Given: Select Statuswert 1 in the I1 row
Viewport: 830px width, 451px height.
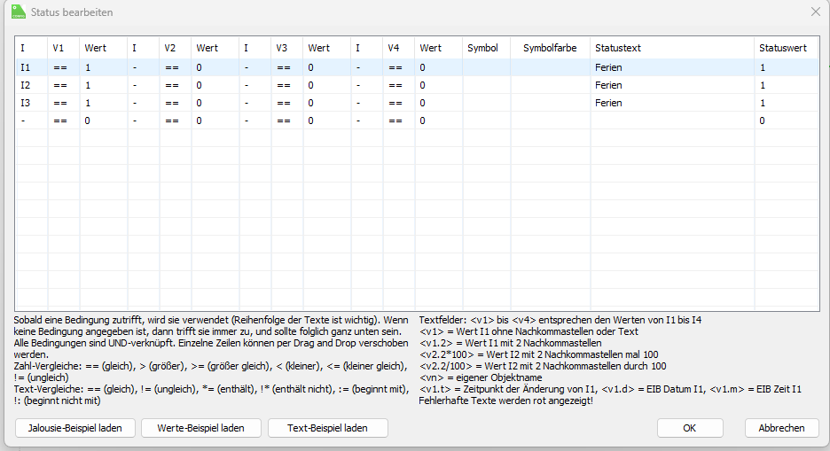Looking at the screenshot, I should coord(787,67).
